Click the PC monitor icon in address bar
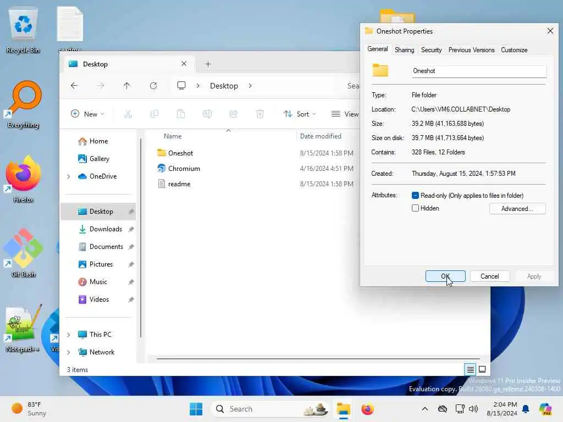 [181, 85]
